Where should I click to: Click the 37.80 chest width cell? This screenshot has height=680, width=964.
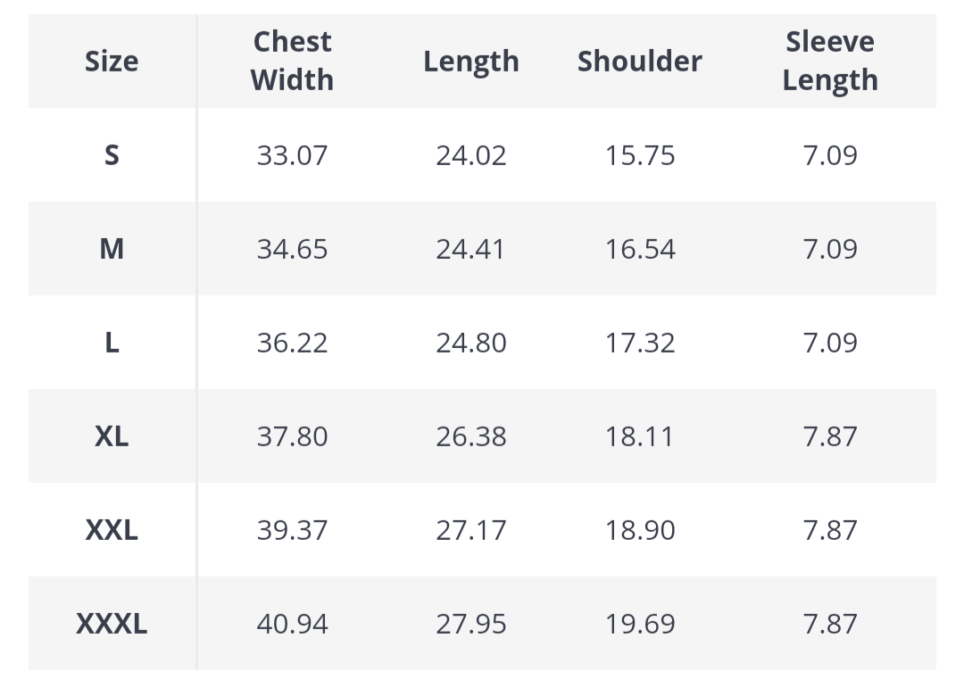tap(292, 436)
